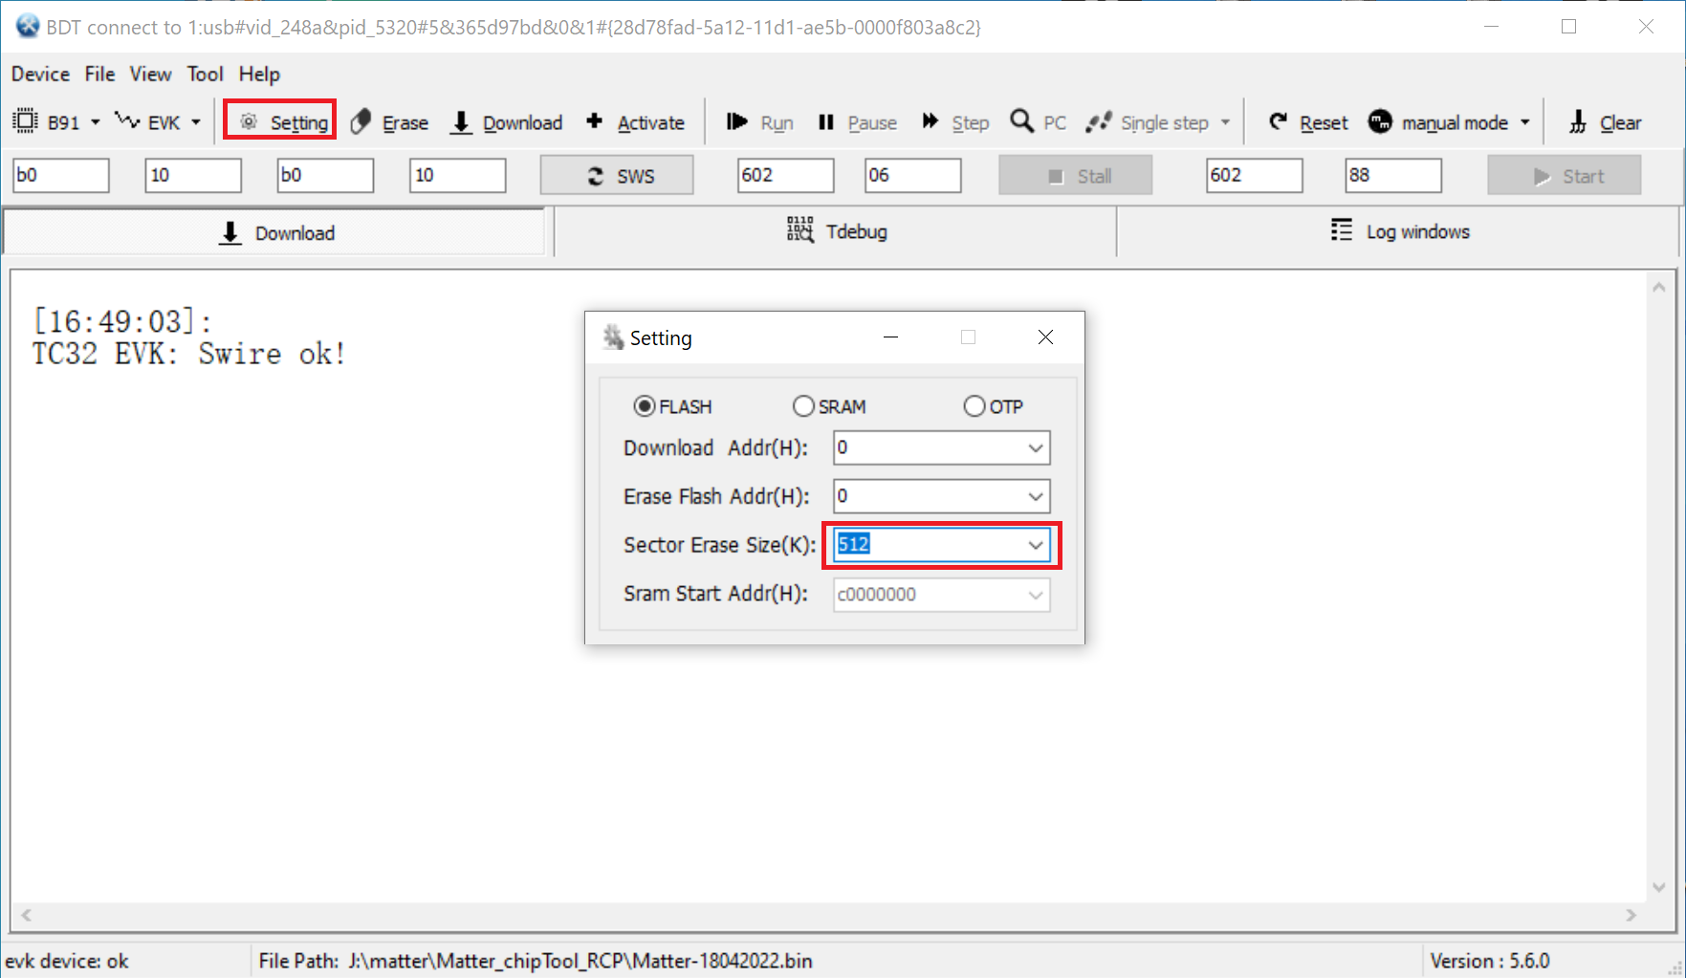The width and height of the screenshot is (1686, 978).
Task: Click the Single step toolbar button
Action: point(1148,122)
